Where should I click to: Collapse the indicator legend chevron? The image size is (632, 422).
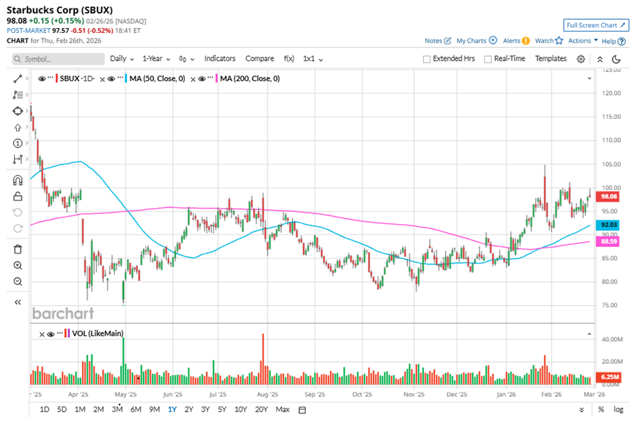589,78
